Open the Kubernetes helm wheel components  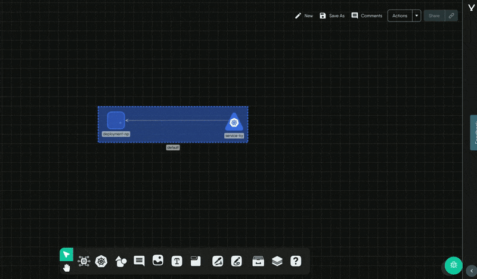pyautogui.click(x=102, y=261)
